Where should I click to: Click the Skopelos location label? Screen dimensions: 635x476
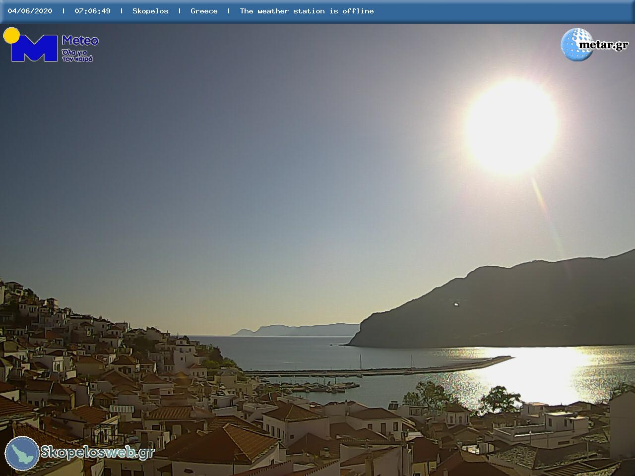click(x=150, y=11)
